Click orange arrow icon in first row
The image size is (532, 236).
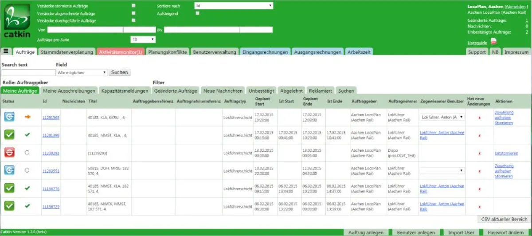[x=27, y=117]
